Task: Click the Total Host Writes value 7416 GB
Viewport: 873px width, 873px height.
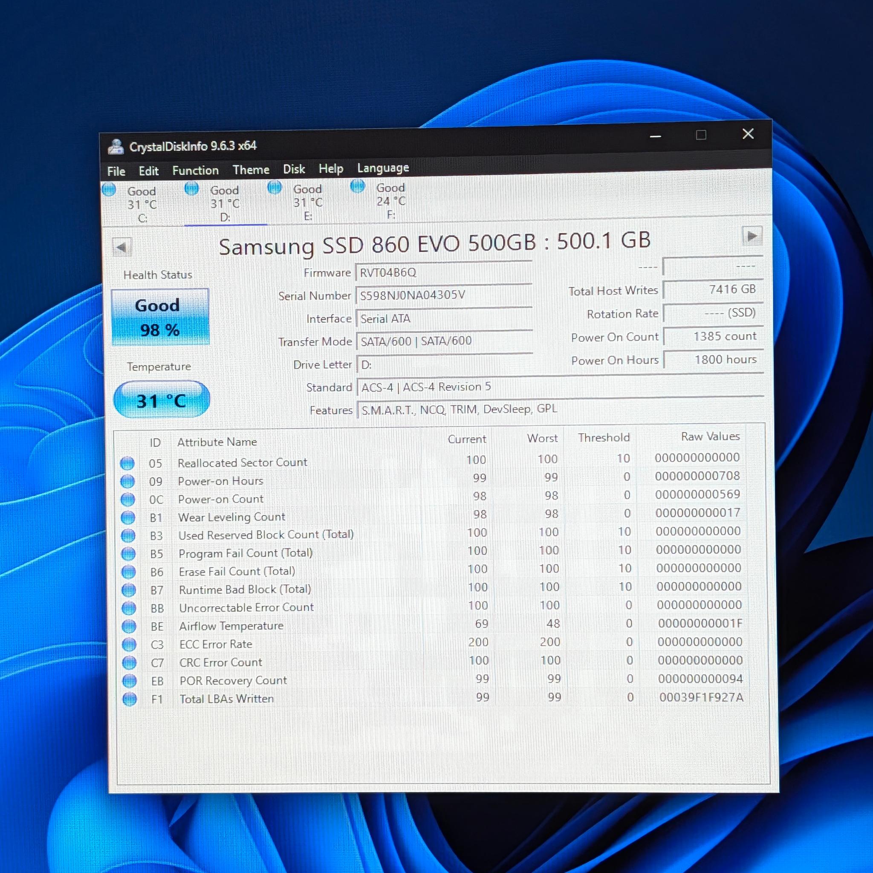Action: coord(713,289)
